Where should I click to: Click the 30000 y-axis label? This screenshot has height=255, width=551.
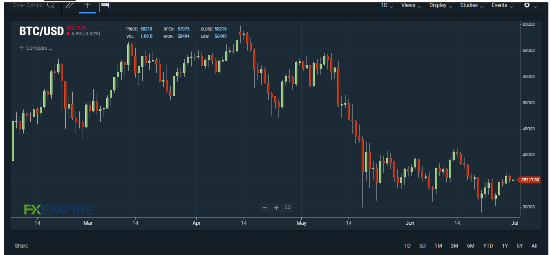(x=529, y=207)
